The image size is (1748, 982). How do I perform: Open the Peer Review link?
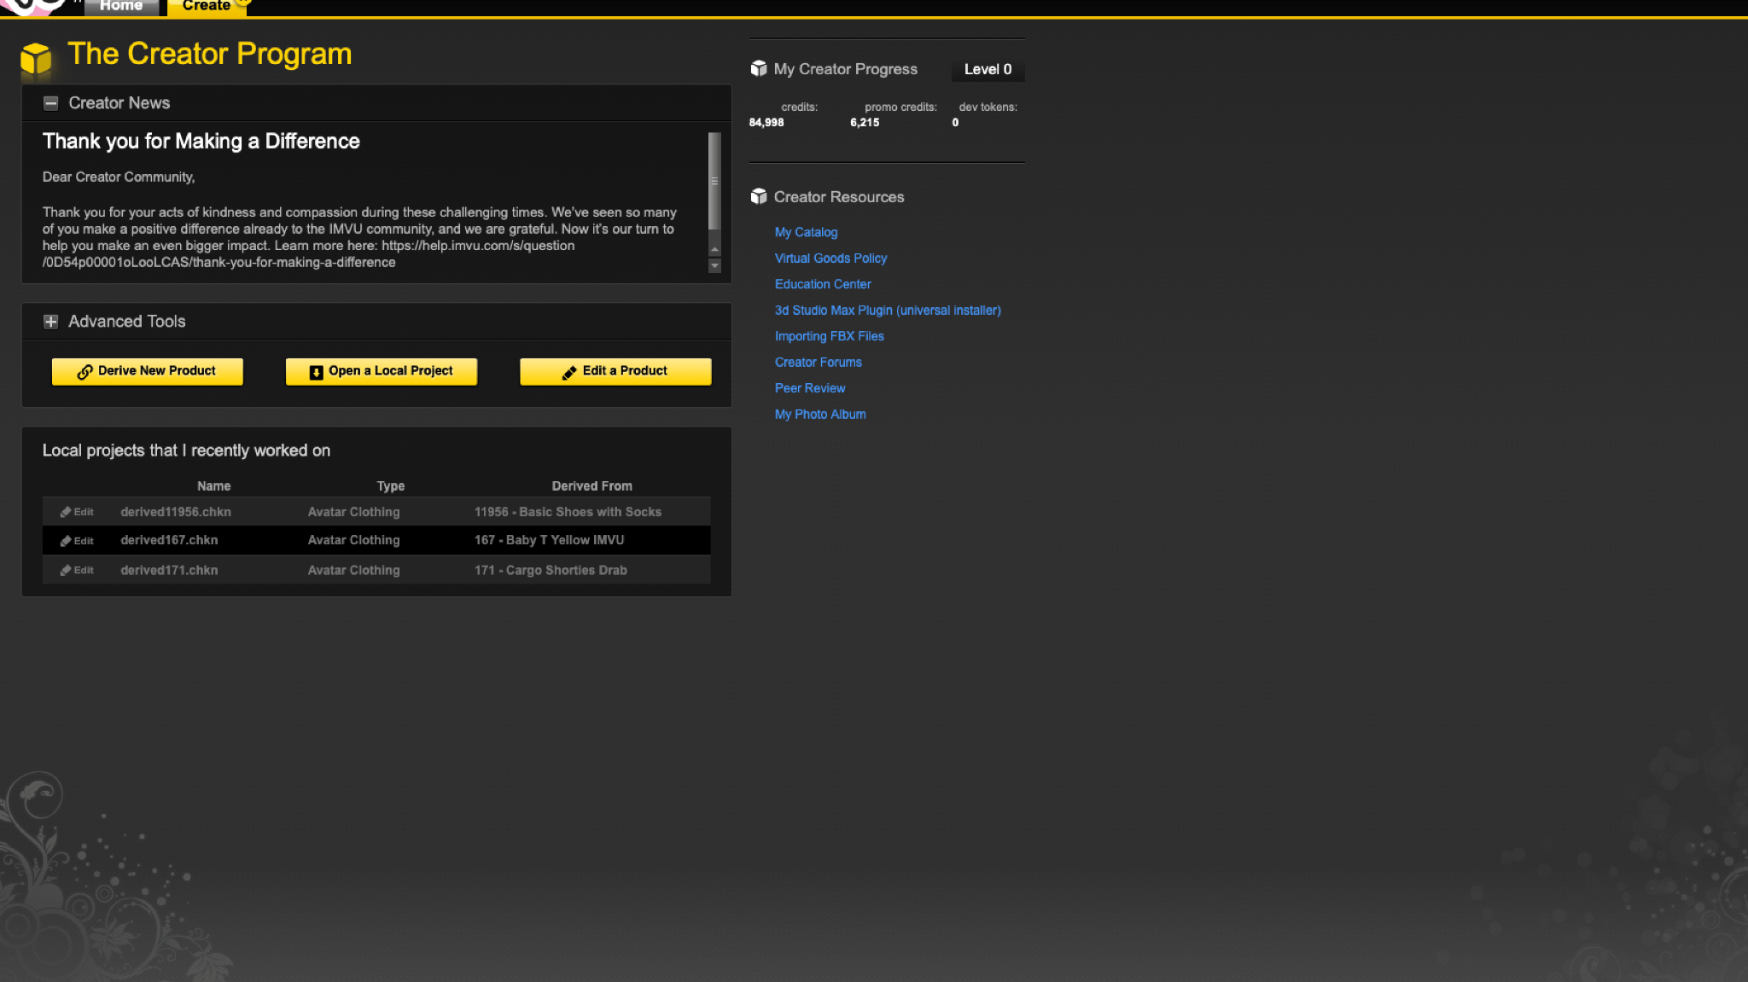click(809, 388)
